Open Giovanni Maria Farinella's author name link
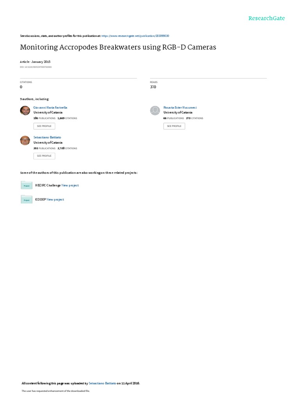This screenshot has height=400, width=300. click(x=50, y=108)
